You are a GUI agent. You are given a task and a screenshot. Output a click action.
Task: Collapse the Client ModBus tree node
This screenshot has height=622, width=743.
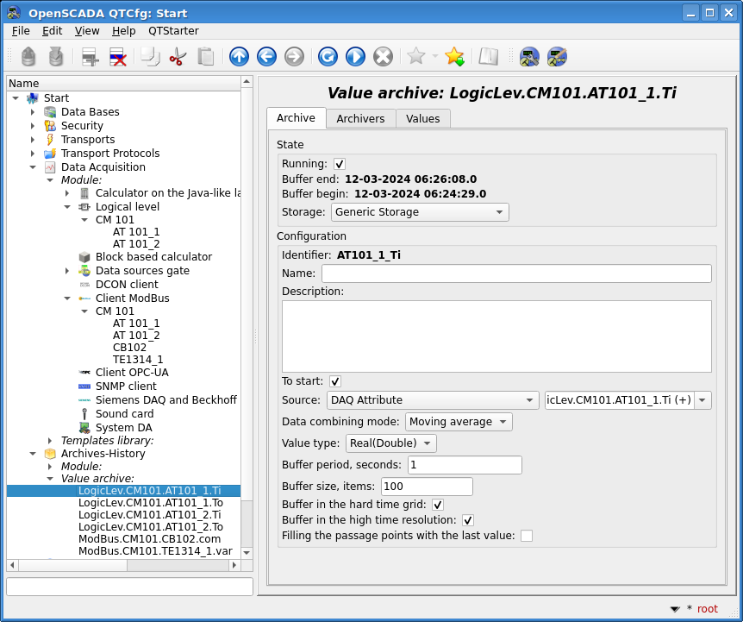coord(67,298)
